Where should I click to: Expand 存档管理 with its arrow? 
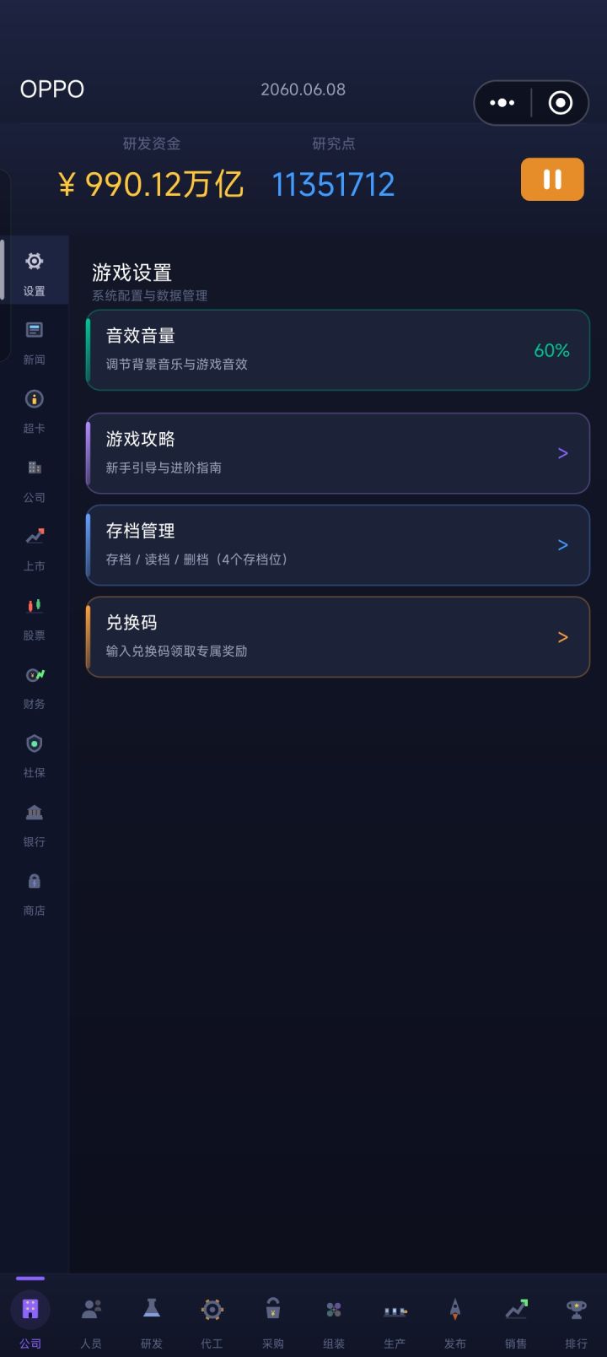[x=563, y=545]
